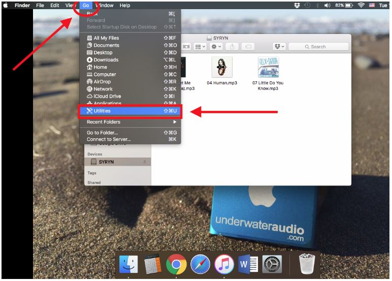
Task: Click the volume menu bar icon
Action: click(327, 5)
